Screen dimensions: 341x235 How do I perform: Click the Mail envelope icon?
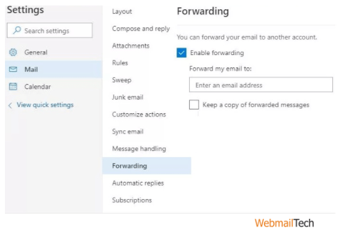coord(13,69)
